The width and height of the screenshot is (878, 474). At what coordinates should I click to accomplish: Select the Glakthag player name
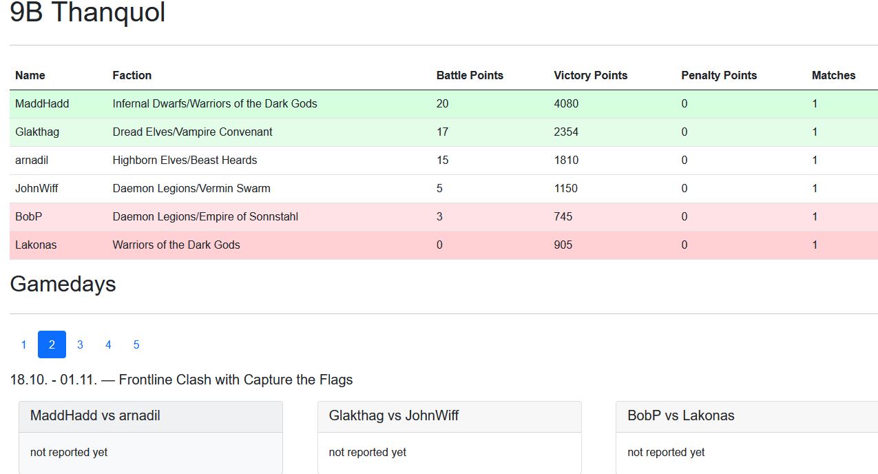point(37,132)
